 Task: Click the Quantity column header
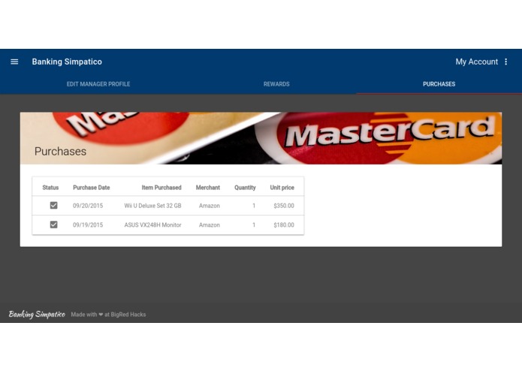pyautogui.click(x=245, y=188)
